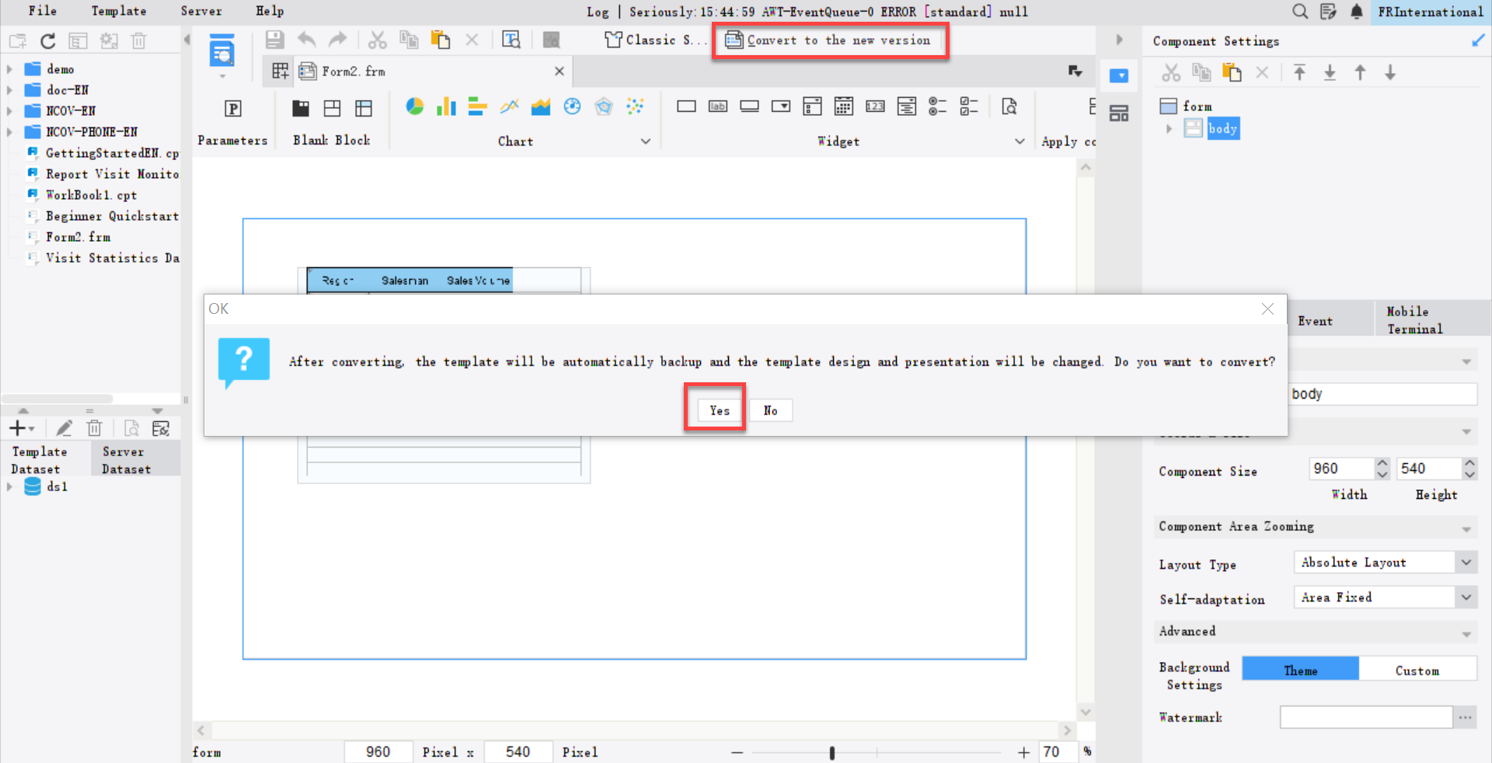This screenshot has width=1492, height=763.
Task: Insert a column bar chart
Action: point(446,106)
